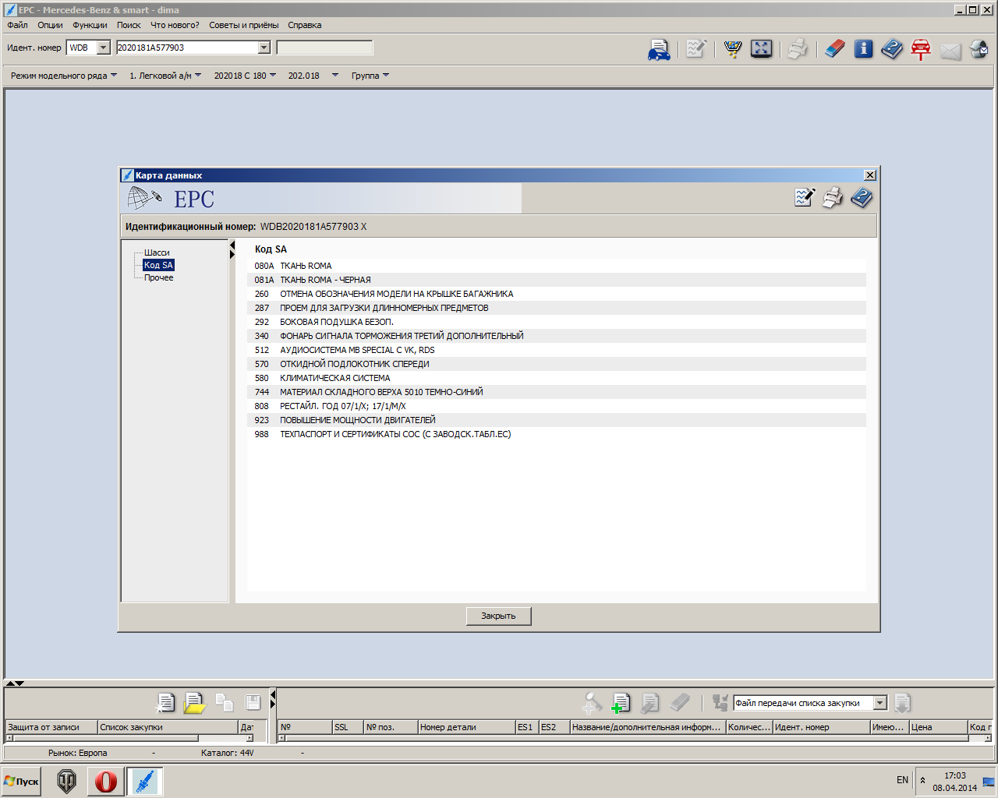Click the Пуск start button
This screenshot has height=798, width=998.
(22, 781)
